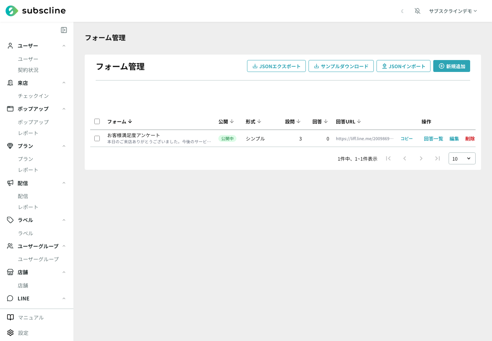Collapse the 店舗 section chevron

pos(64,272)
